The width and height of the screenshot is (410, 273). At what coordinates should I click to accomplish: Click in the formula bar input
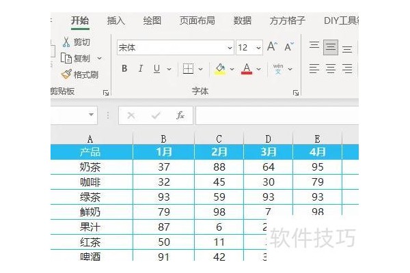tap(277, 115)
